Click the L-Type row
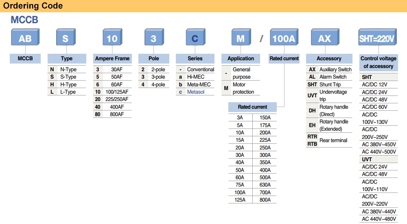Viewport: 407px width, 224px height. pyautogui.click(x=67, y=92)
